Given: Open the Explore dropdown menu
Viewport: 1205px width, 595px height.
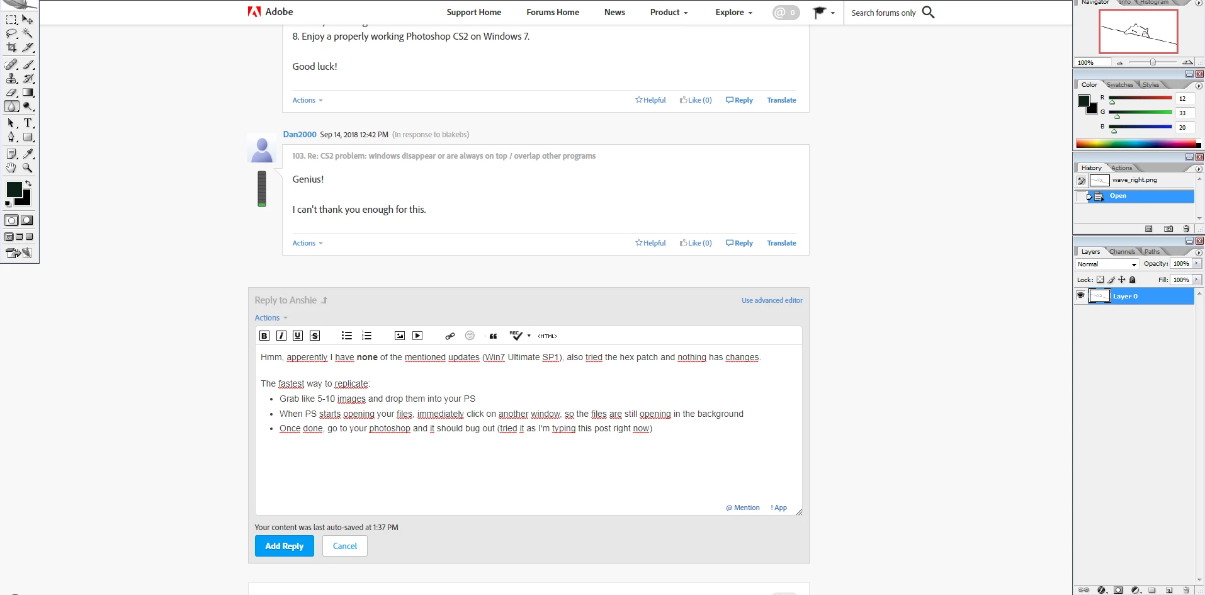Looking at the screenshot, I should click(x=733, y=12).
